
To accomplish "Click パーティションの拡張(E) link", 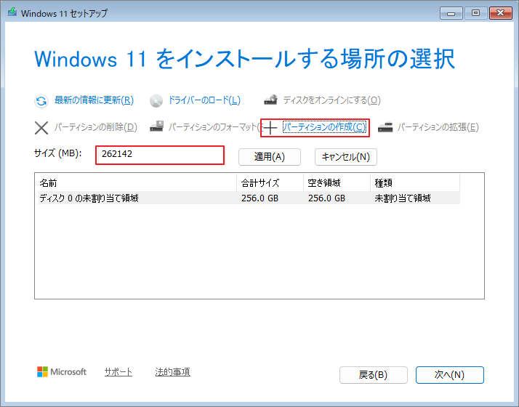I will click(438, 127).
